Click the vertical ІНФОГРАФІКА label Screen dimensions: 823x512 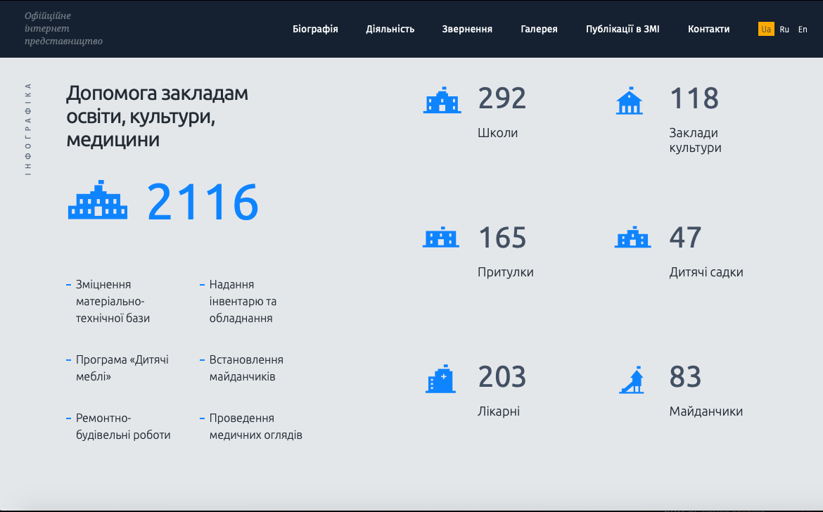pyautogui.click(x=28, y=129)
